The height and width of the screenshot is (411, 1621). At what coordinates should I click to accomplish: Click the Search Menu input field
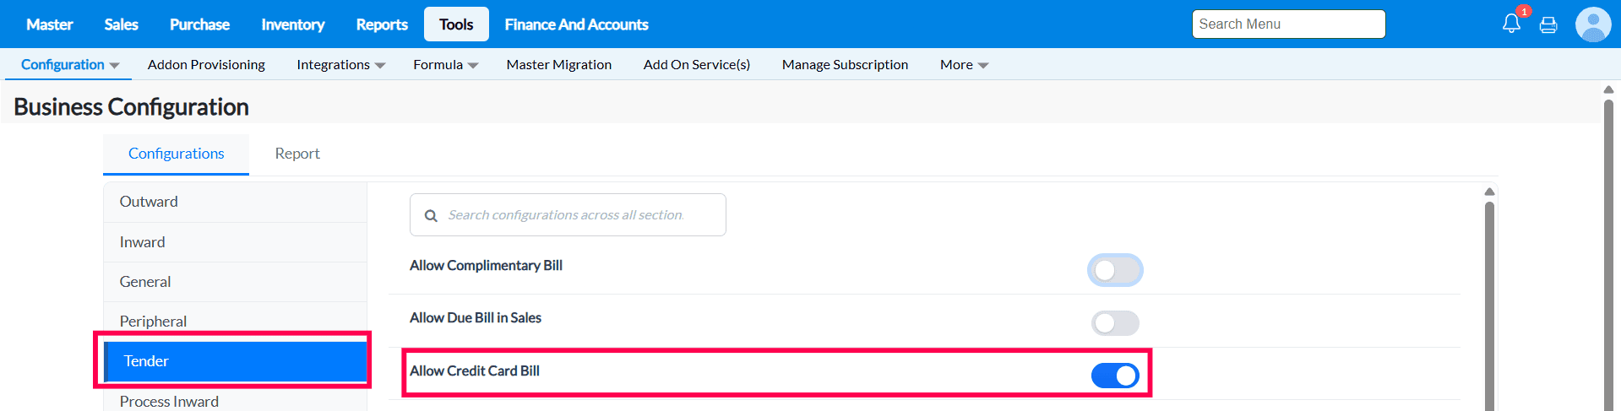pos(1288,24)
